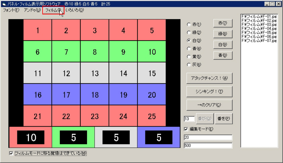The image size is (283, 163).
Task: Trigger the アタックチャンス！(A) button
Action: [x=209, y=78]
